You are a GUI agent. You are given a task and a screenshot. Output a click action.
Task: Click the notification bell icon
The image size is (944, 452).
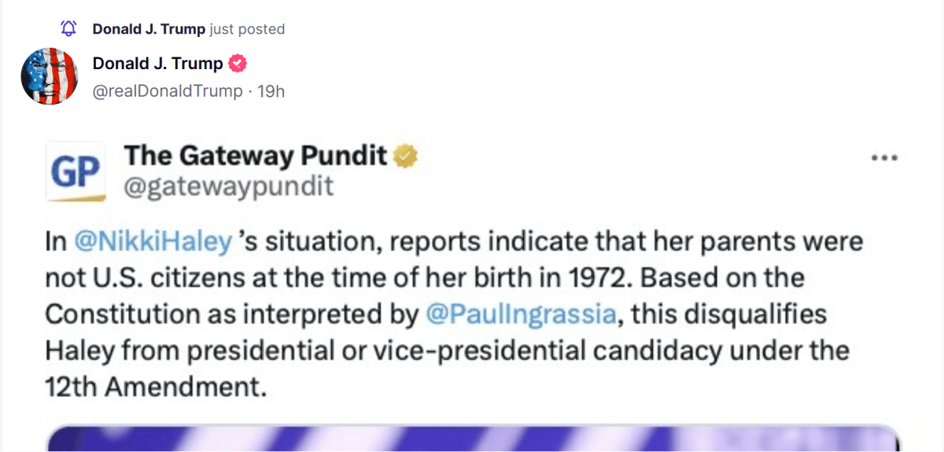tap(69, 29)
